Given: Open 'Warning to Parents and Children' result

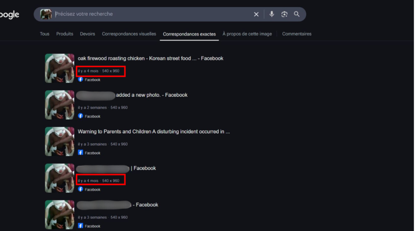Looking at the screenshot, I should click(x=154, y=132).
